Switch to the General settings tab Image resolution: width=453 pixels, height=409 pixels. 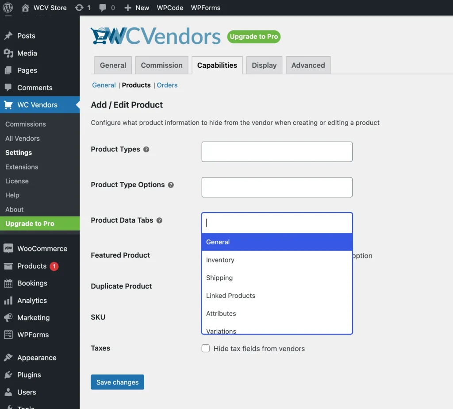[113, 66]
